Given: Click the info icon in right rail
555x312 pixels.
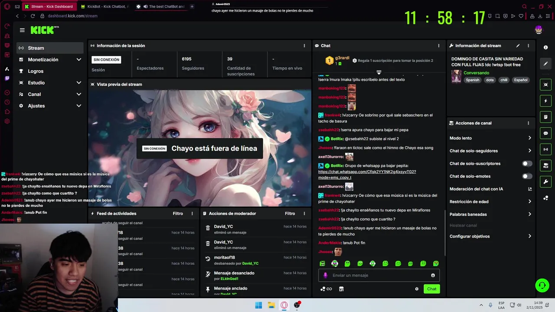Looking at the screenshot, I should tap(545, 47).
